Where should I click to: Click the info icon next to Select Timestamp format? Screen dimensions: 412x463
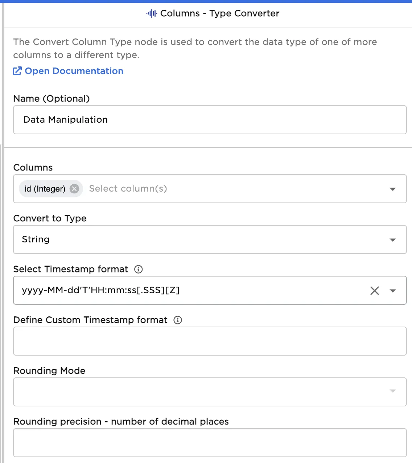click(x=138, y=269)
